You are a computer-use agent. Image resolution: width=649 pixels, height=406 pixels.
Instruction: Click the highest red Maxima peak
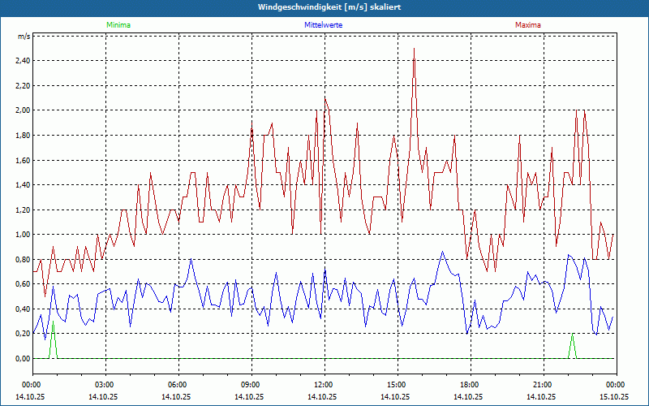pos(414,50)
